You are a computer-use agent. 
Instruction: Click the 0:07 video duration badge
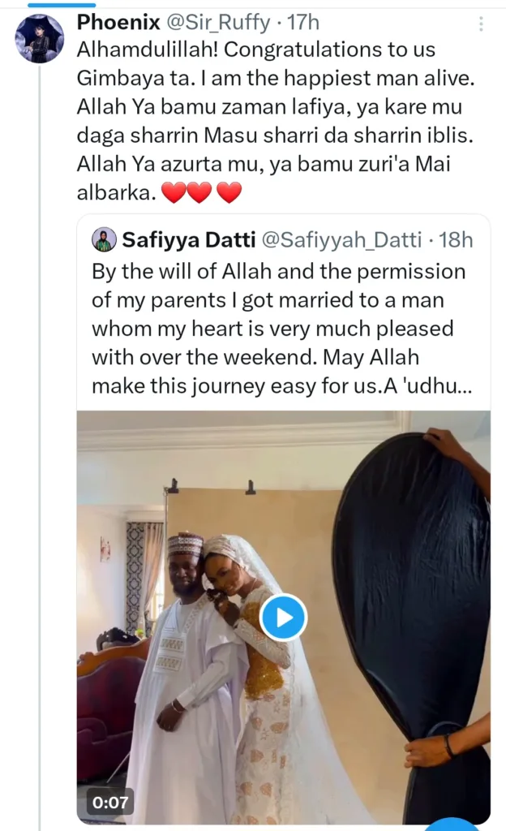pyautogui.click(x=110, y=802)
